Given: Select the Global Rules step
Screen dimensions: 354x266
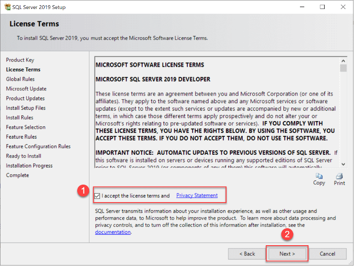Looking at the screenshot, I should point(20,79).
